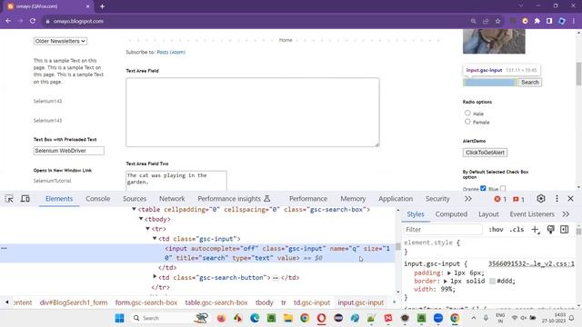Check the Blue checkbox
Screen dimensions: 582x327
click(x=503, y=188)
